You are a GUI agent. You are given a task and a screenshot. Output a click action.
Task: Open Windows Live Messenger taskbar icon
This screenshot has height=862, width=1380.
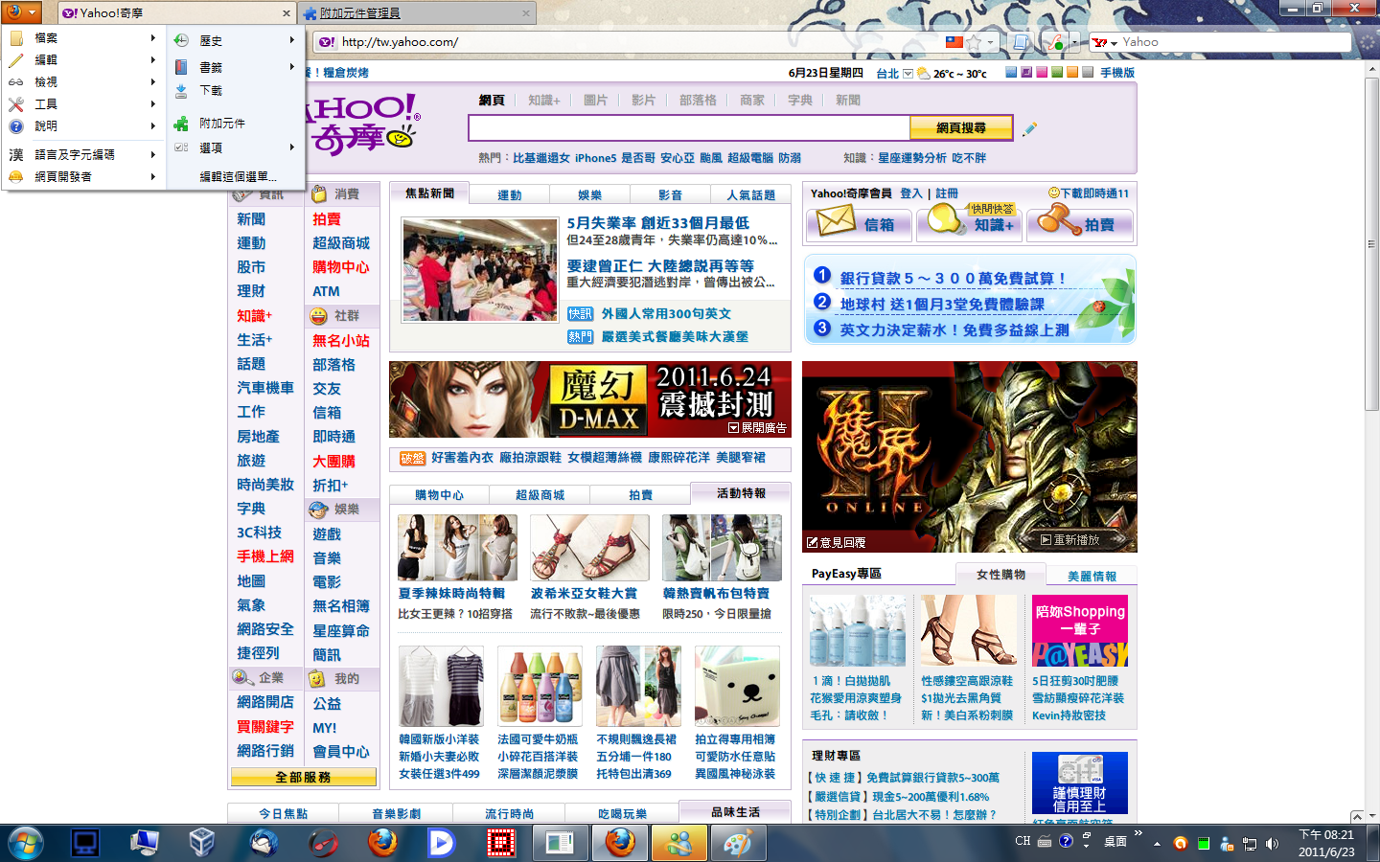679,843
